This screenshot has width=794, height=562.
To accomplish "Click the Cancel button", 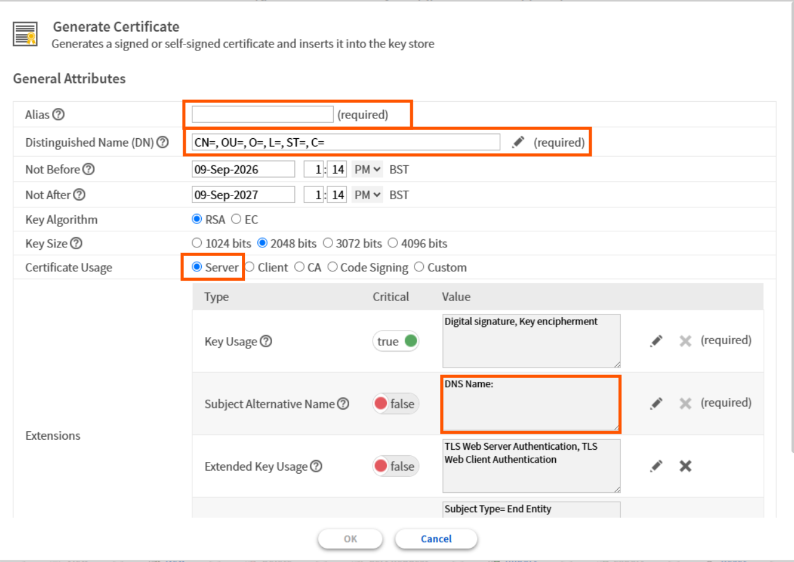I will point(436,539).
